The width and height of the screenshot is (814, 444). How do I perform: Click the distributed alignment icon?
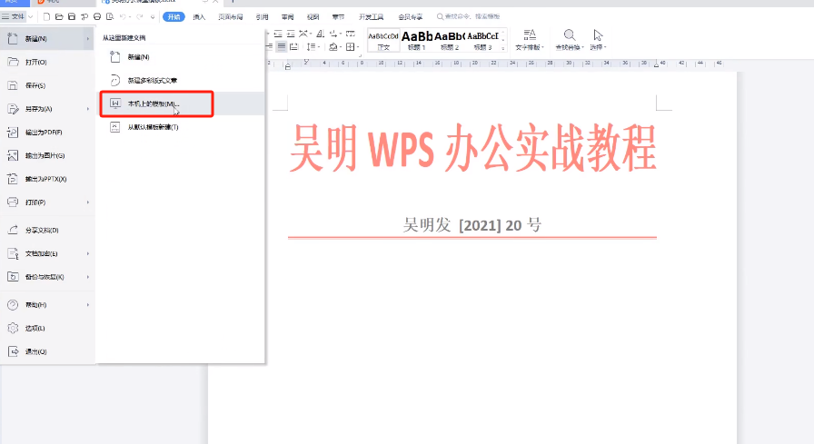pyautogui.click(x=293, y=46)
